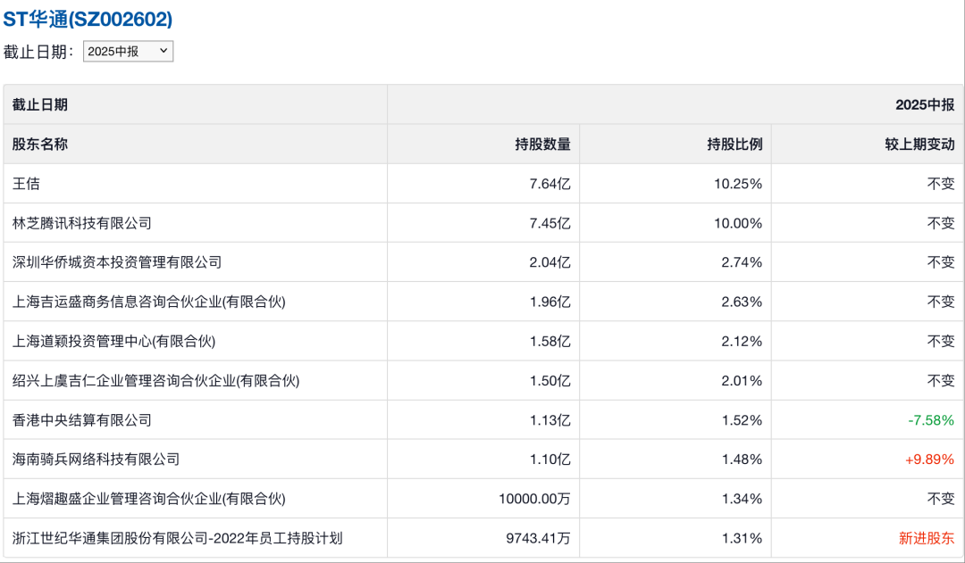Click share count 2.04亿

[550, 262]
